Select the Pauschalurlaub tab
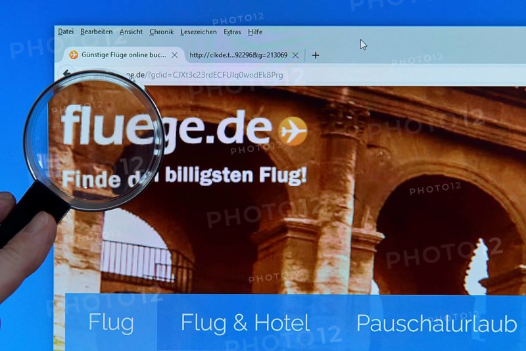Screen dimensions: 526x351 pos(436,323)
